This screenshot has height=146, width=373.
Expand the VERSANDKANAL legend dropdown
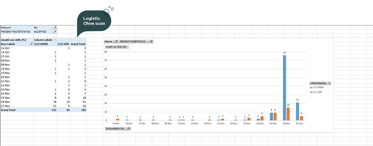tap(320, 83)
